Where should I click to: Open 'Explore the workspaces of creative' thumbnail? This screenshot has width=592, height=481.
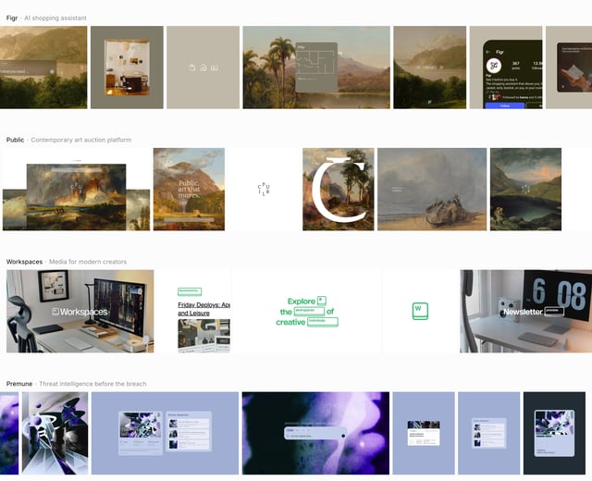pos(307,311)
